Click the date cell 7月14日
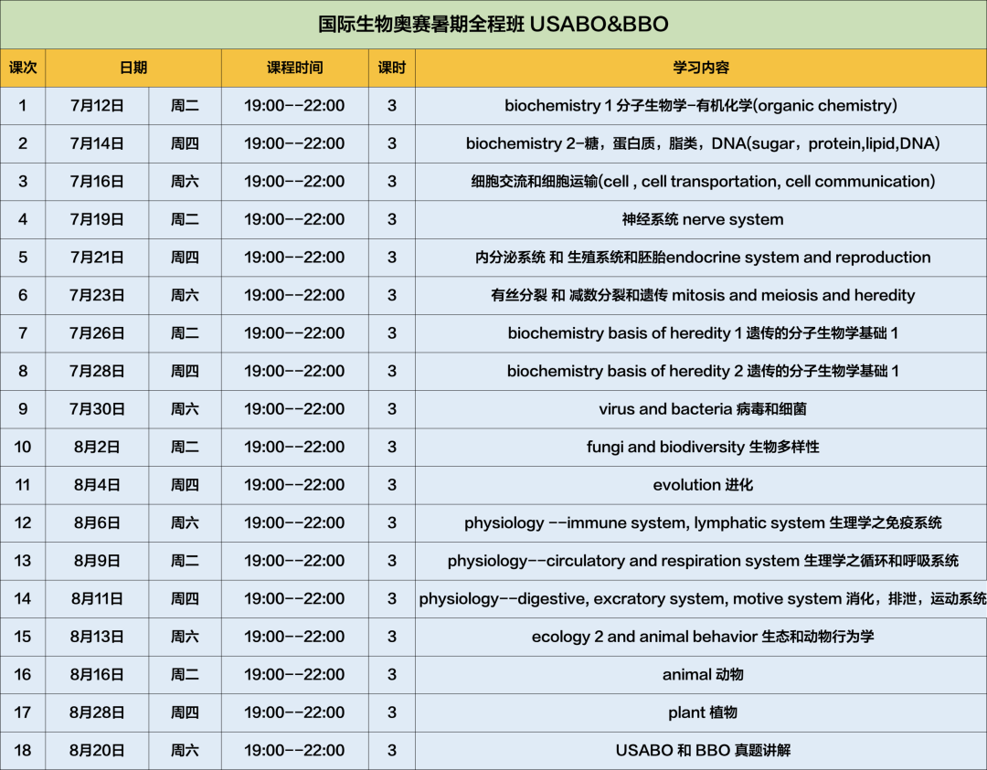The width and height of the screenshot is (987, 770). point(97,143)
